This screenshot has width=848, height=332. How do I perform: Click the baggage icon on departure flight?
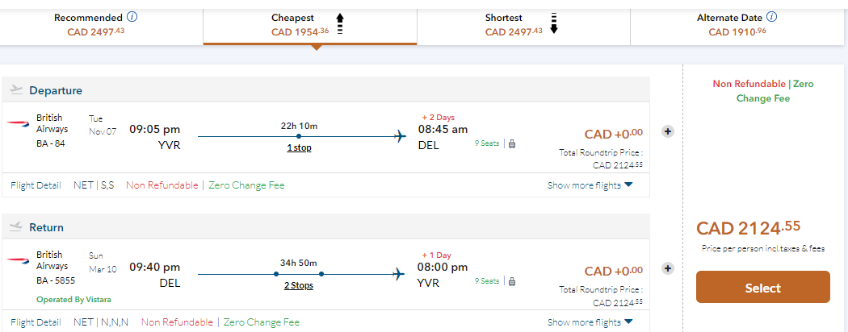coord(511,144)
